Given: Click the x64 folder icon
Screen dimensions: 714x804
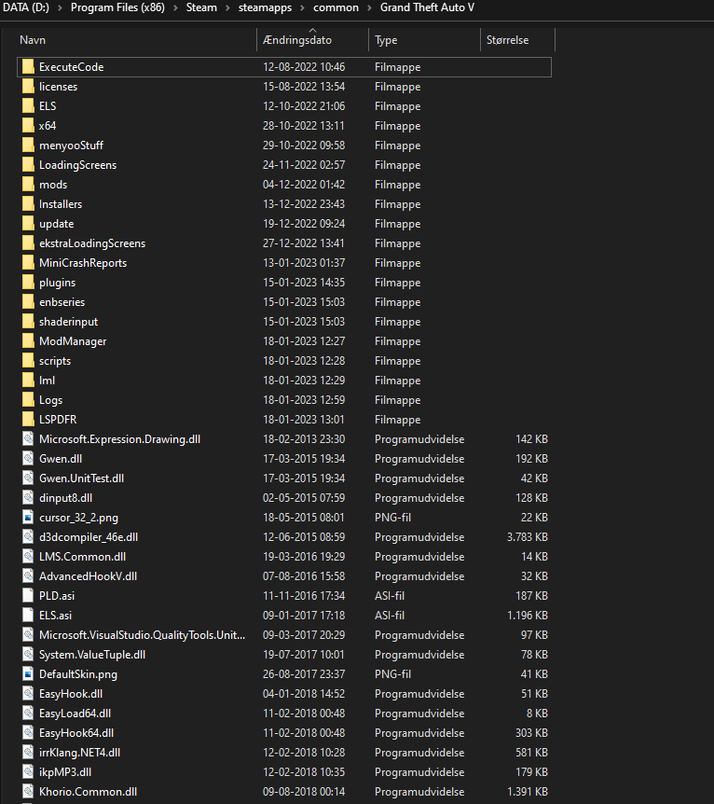Looking at the screenshot, I should point(28,126).
